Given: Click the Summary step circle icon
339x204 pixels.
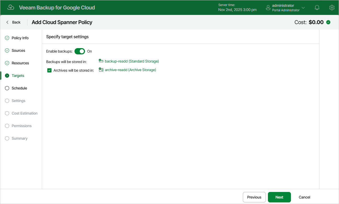Looking at the screenshot, I should (x=7, y=138).
